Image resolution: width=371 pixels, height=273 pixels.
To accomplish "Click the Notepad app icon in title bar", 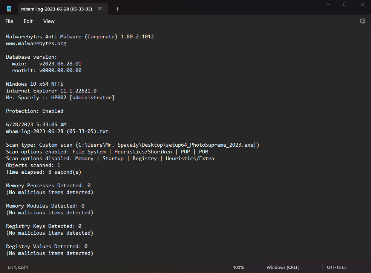I will [9, 9].
